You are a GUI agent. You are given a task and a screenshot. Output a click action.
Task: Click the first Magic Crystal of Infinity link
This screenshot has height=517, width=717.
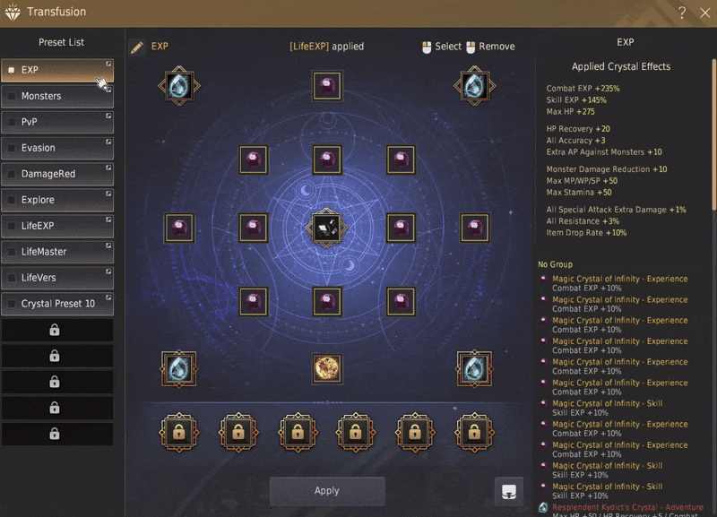point(619,279)
